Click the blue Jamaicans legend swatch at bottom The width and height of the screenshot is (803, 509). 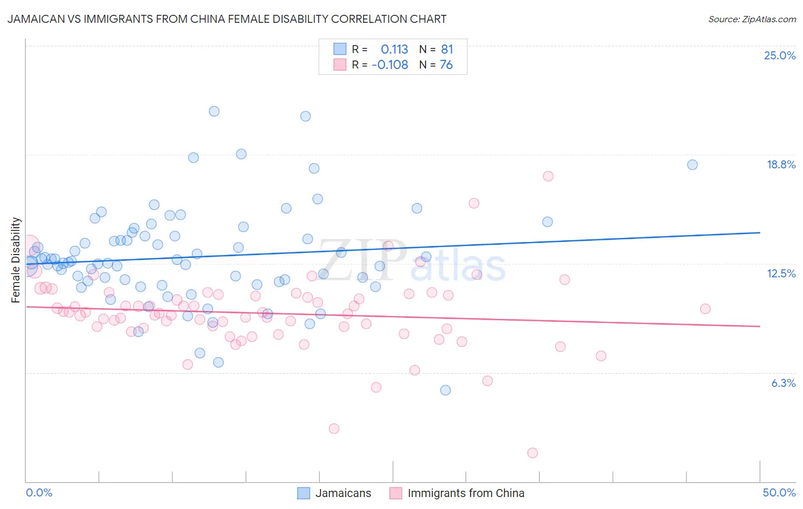tap(304, 493)
